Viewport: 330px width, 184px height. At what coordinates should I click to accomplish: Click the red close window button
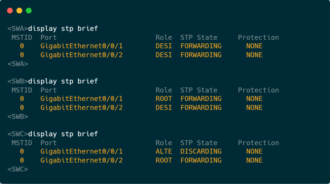point(10,11)
